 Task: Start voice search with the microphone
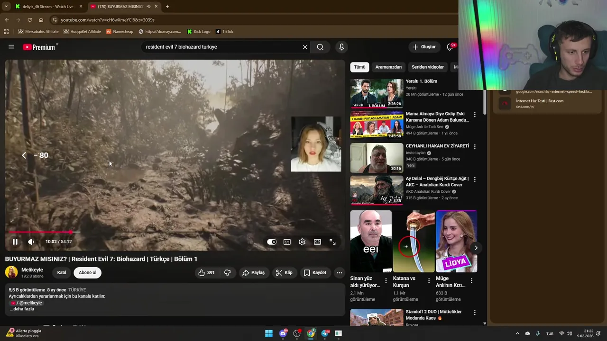[x=341, y=47]
